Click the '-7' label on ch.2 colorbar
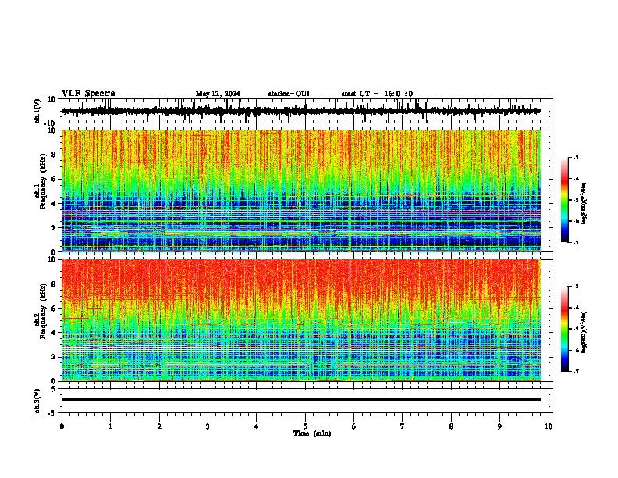This screenshot has width=618, height=478. [575, 371]
